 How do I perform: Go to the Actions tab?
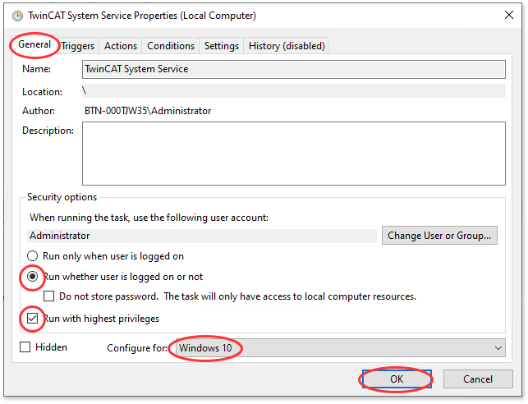pos(121,46)
